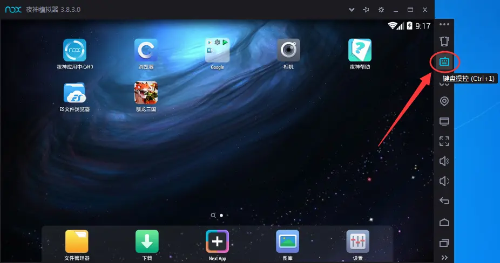
Task: Toggle fullscreen using the expand arrows icon
Action: 444,141
